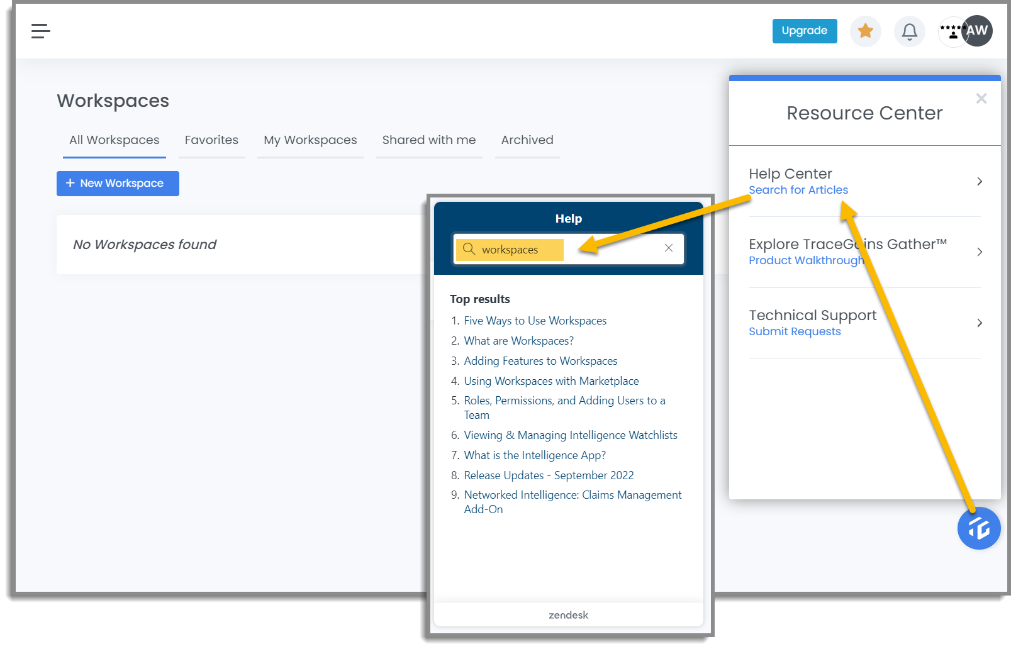This screenshot has width=1011, height=649.
Task: Click the AW avatar icon
Action: pyautogui.click(x=977, y=31)
